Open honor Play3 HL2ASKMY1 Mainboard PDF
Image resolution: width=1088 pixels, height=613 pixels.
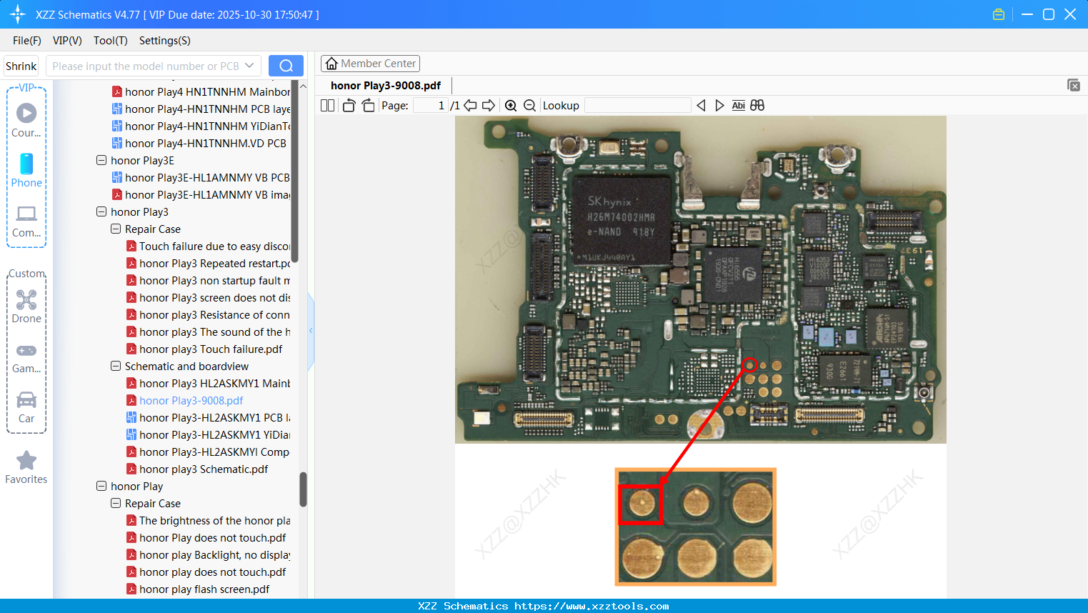(x=208, y=384)
